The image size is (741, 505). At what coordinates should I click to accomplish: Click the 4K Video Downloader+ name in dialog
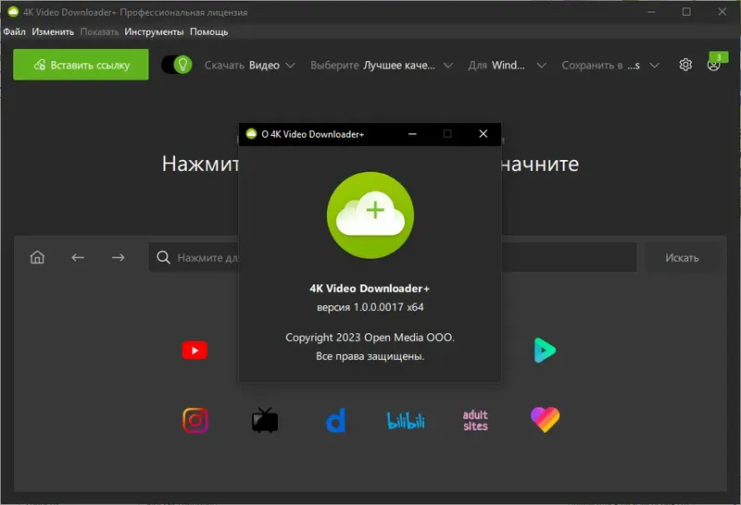[x=370, y=289]
